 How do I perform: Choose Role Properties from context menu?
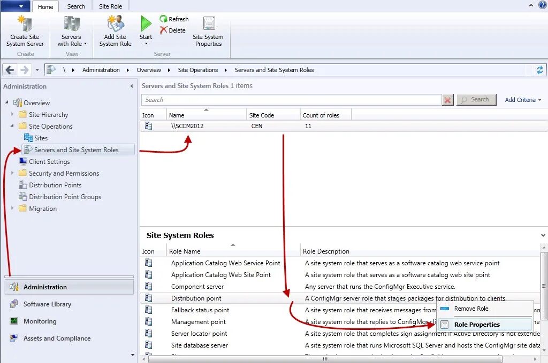point(485,324)
